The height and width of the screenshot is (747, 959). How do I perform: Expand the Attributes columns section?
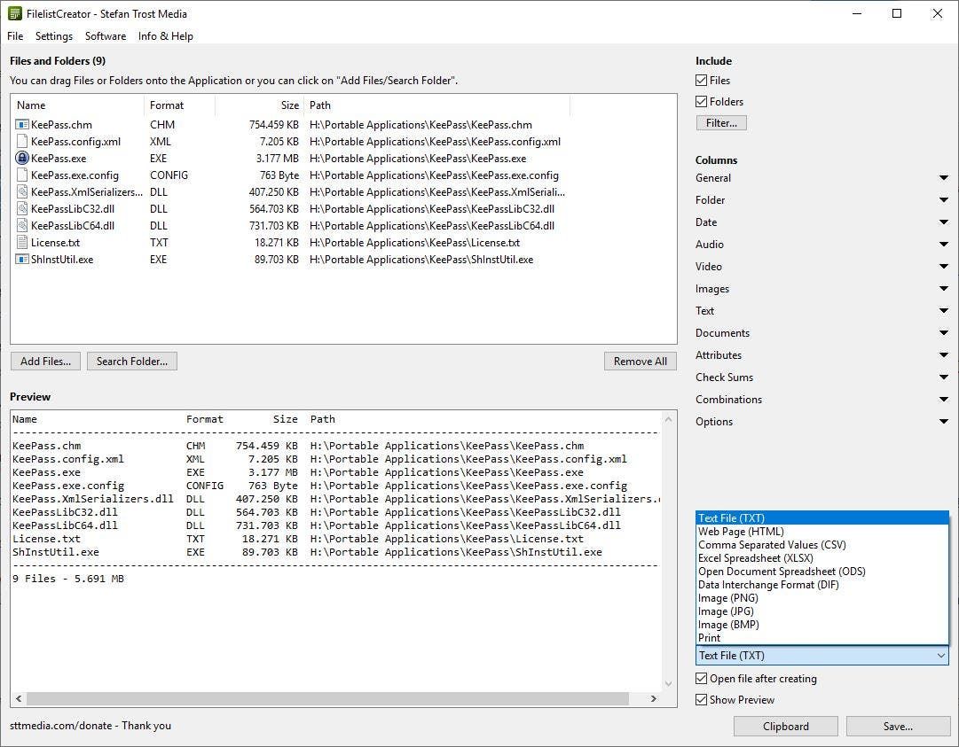[944, 354]
